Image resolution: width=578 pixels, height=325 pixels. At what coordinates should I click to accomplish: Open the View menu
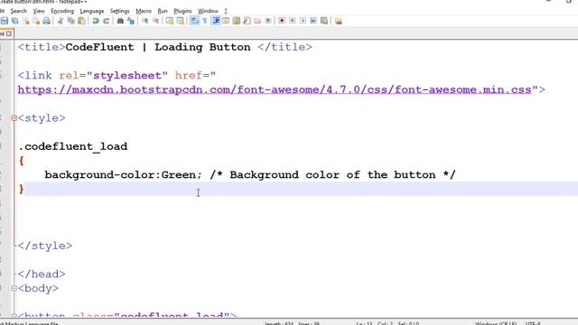click(x=39, y=11)
